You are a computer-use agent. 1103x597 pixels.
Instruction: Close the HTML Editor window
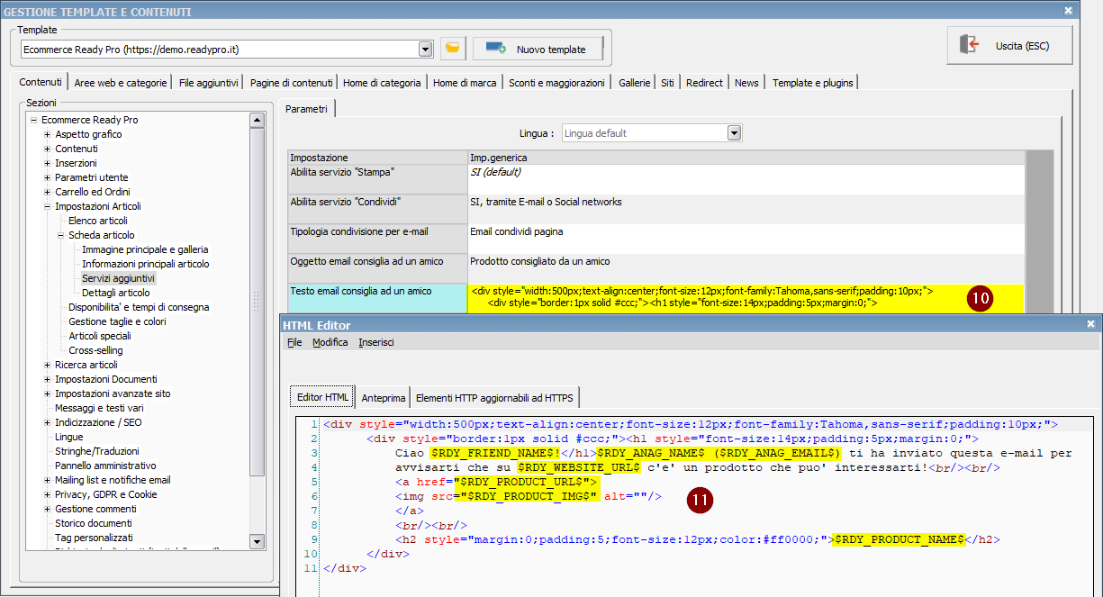(1091, 323)
